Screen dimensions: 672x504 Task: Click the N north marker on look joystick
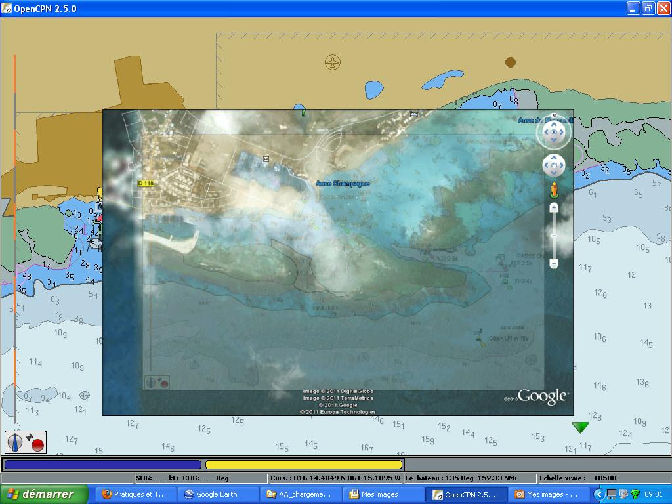554,115
